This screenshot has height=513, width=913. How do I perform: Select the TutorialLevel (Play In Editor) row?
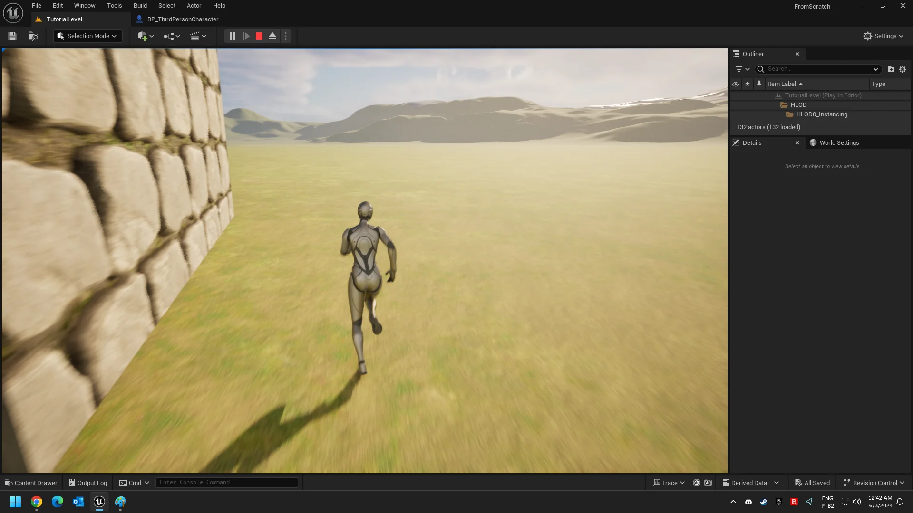[x=820, y=95]
